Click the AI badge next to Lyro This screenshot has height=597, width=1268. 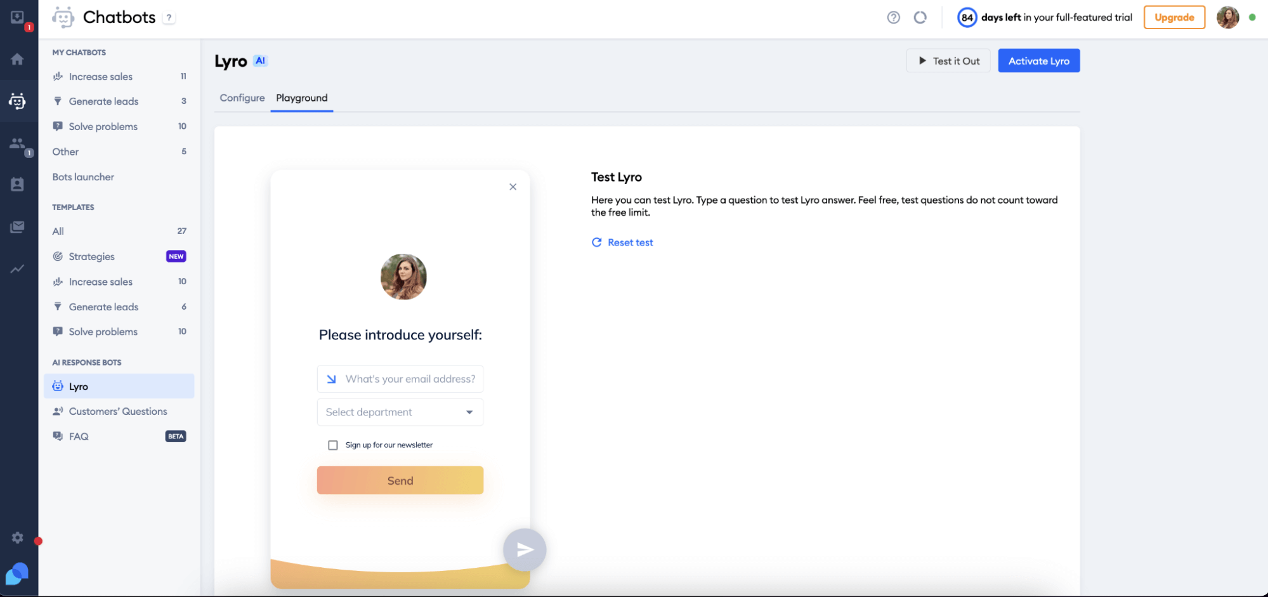pos(260,61)
